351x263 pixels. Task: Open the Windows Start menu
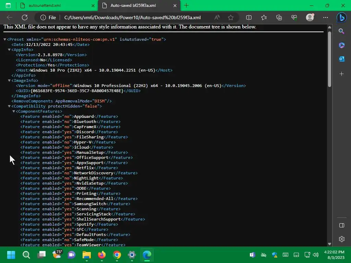coord(11,255)
